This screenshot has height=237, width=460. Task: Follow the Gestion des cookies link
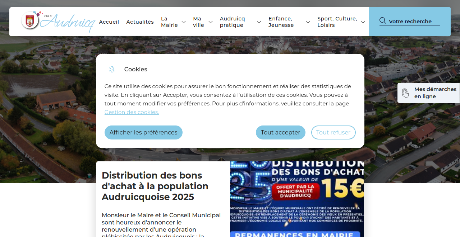click(132, 112)
